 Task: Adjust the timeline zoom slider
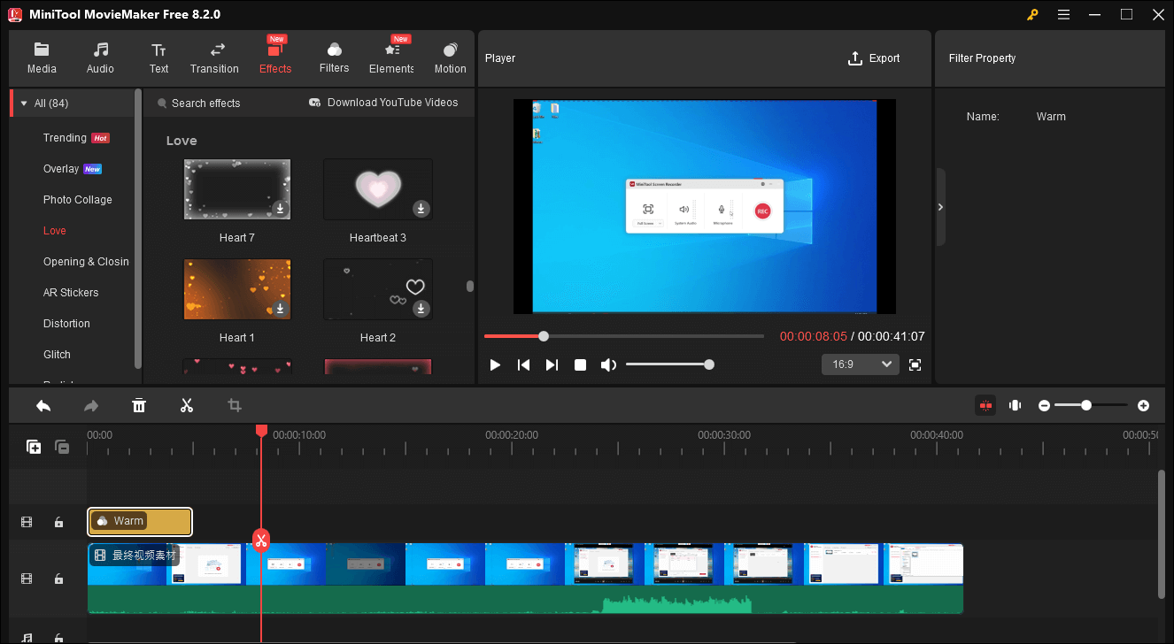[x=1091, y=405]
